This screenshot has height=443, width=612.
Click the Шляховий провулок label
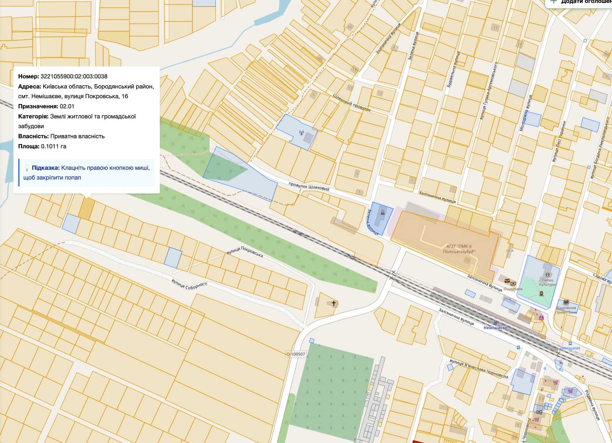pos(352,102)
